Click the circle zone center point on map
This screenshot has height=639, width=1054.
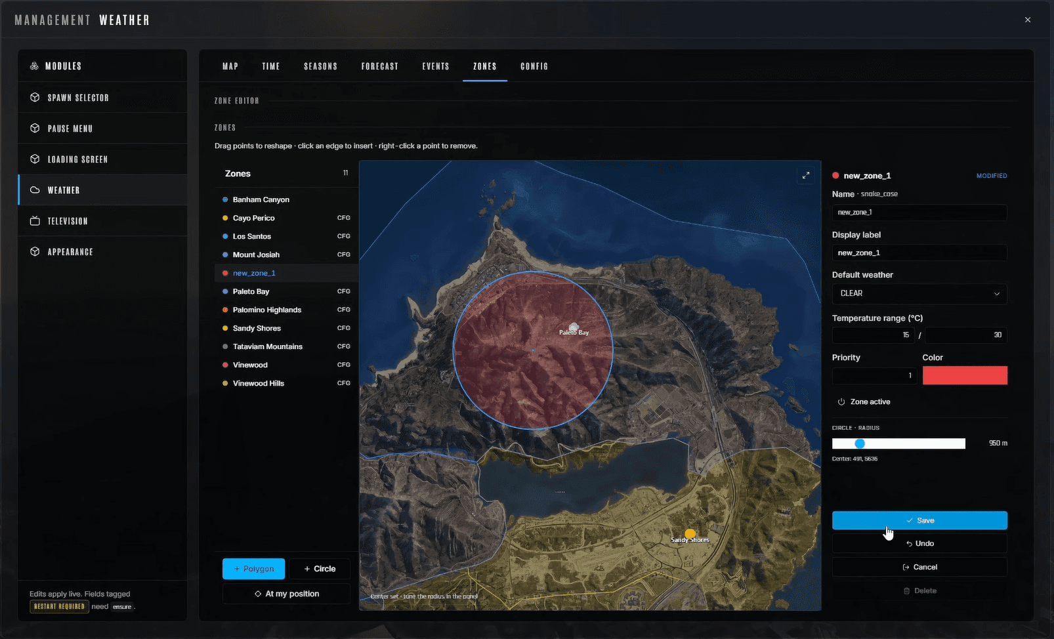[x=533, y=351]
